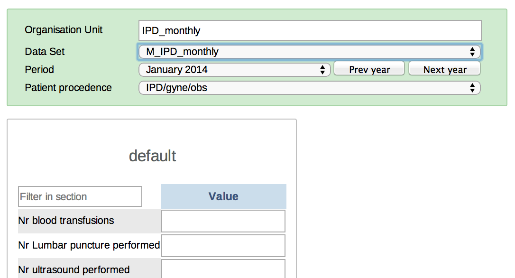Open the Patient procedence dropdown
This screenshot has width=515, height=278.
coord(310,88)
